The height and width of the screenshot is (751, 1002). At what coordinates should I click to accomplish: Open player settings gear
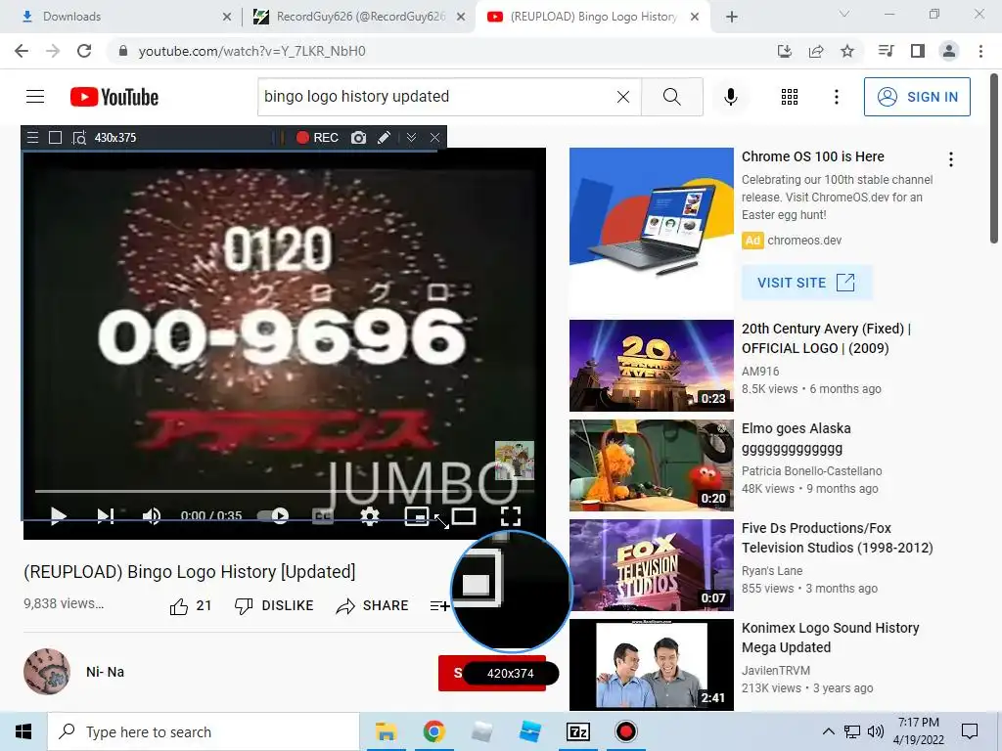click(369, 516)
